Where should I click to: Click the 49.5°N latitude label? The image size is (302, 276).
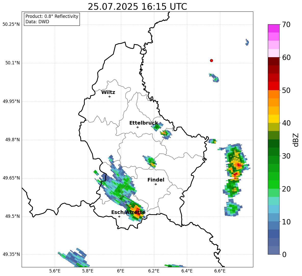pos(13,216)
